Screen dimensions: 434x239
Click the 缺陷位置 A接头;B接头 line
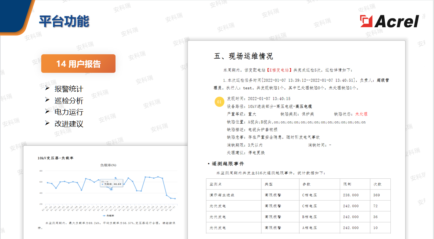tap(296, 122)
